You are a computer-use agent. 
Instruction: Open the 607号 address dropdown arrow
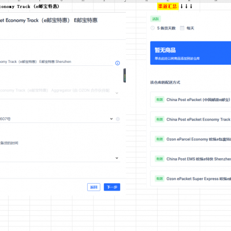tap(111, 119)
